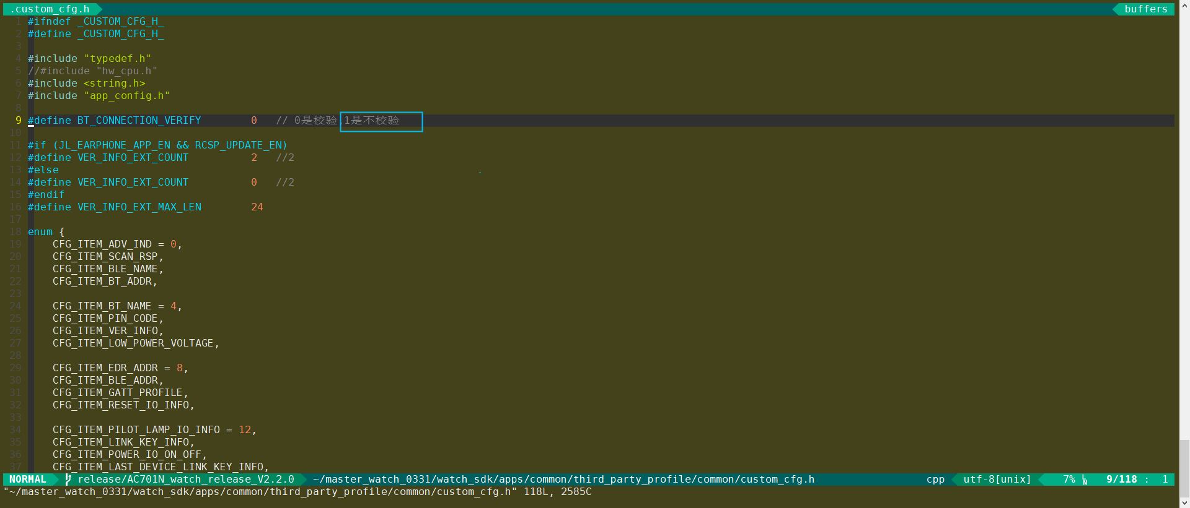Screen dimensions: 1190x508
Task: Click CFG_ITEM_GATT_PROFILE enum entry
Action: [118, 393]
